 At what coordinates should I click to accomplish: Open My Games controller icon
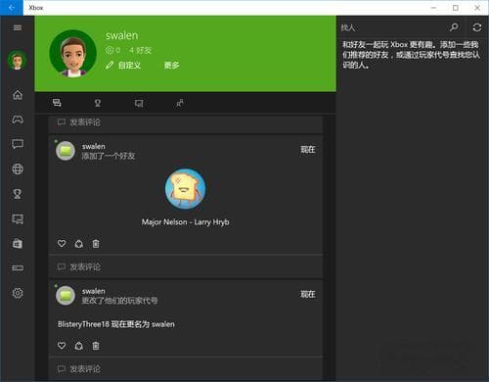18,119
